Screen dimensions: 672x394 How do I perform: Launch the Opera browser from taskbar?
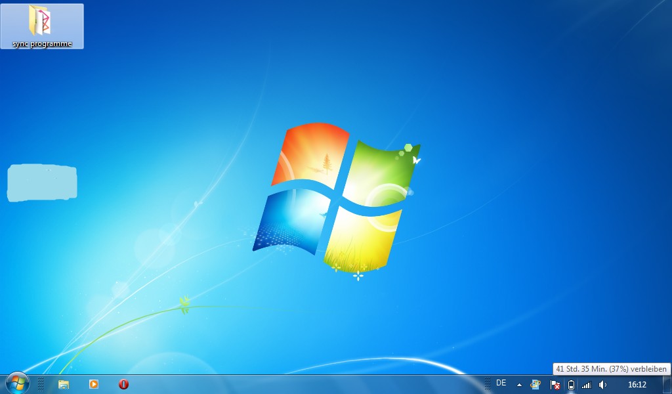(x=123, y=384)
